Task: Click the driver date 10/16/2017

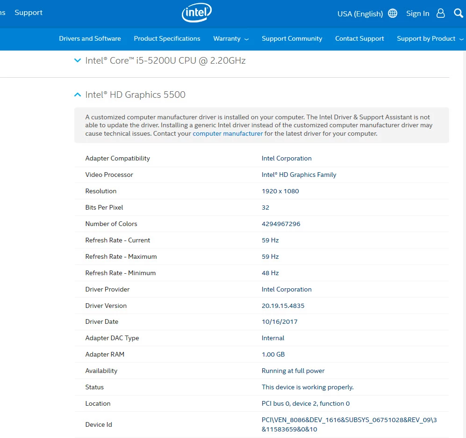Action: 280,321
